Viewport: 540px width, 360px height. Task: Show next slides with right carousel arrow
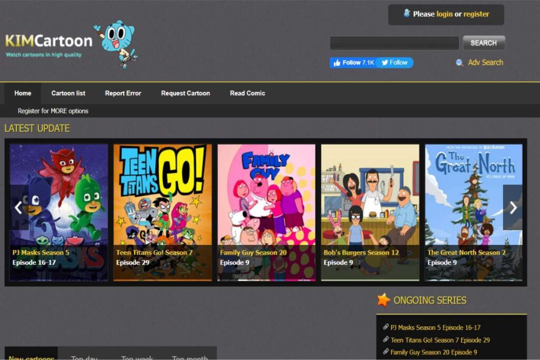click(513, 207)
